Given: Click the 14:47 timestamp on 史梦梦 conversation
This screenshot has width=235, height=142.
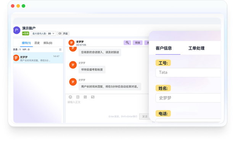Looking at the screenshot, I should pos(56,56).
